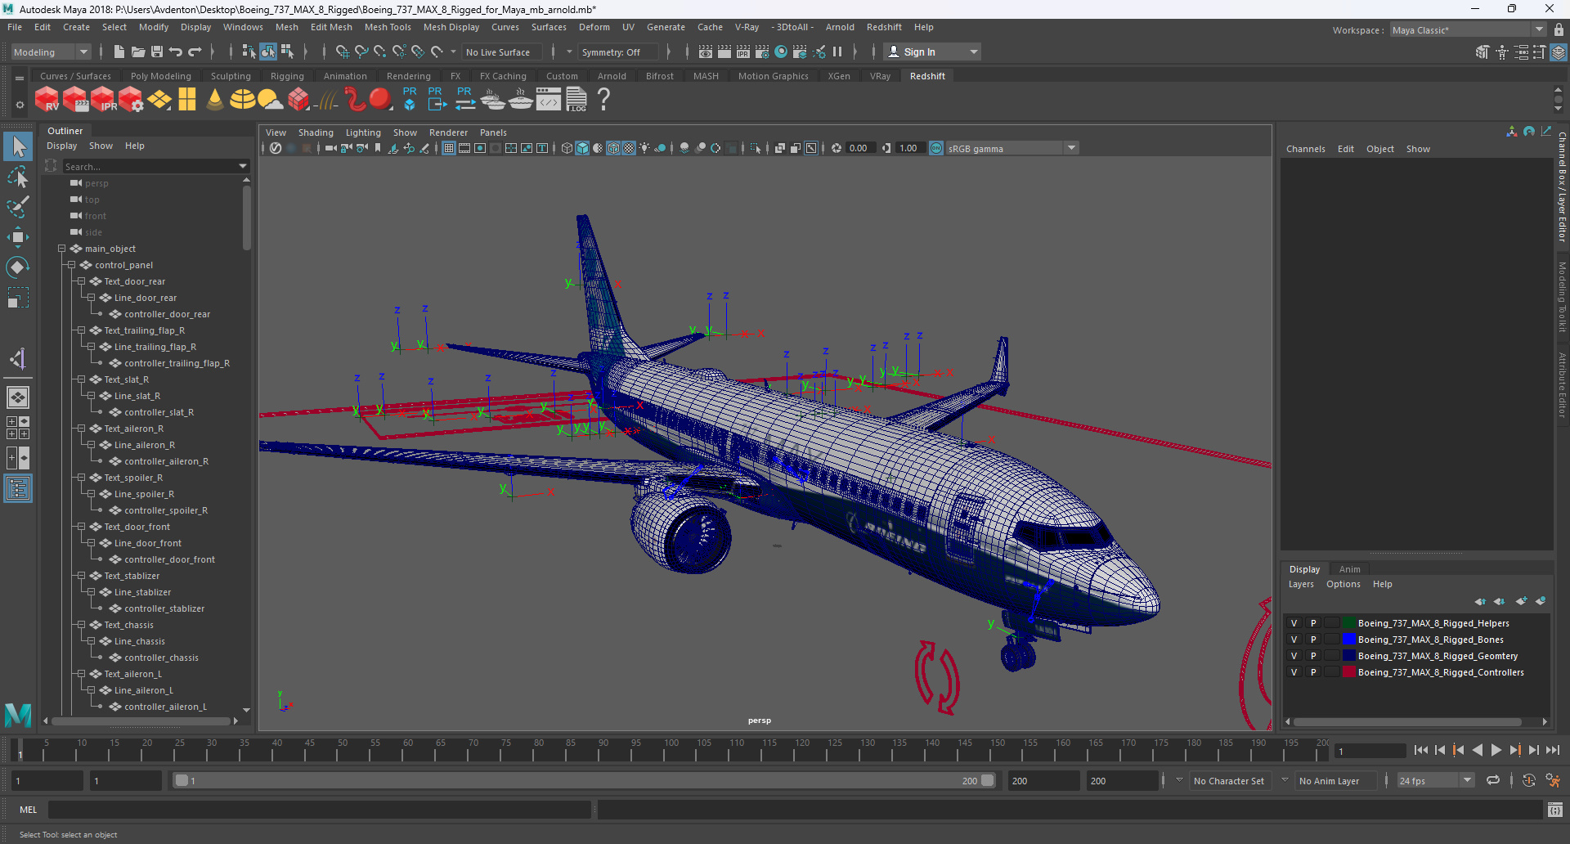
Task: Select controller_door_front in the Outliner
Action: click(170, 559)
